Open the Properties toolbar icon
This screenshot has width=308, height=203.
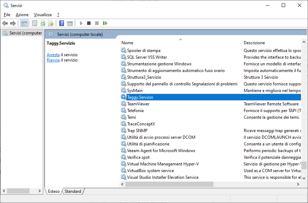(34, 23)
